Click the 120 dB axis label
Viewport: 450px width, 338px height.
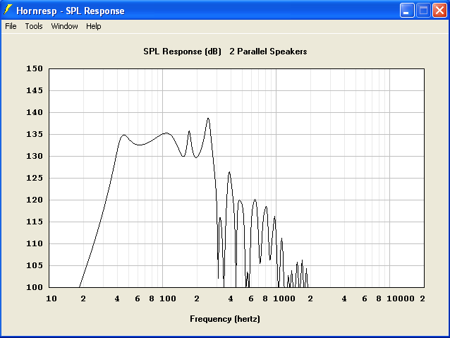coord(35,200)
